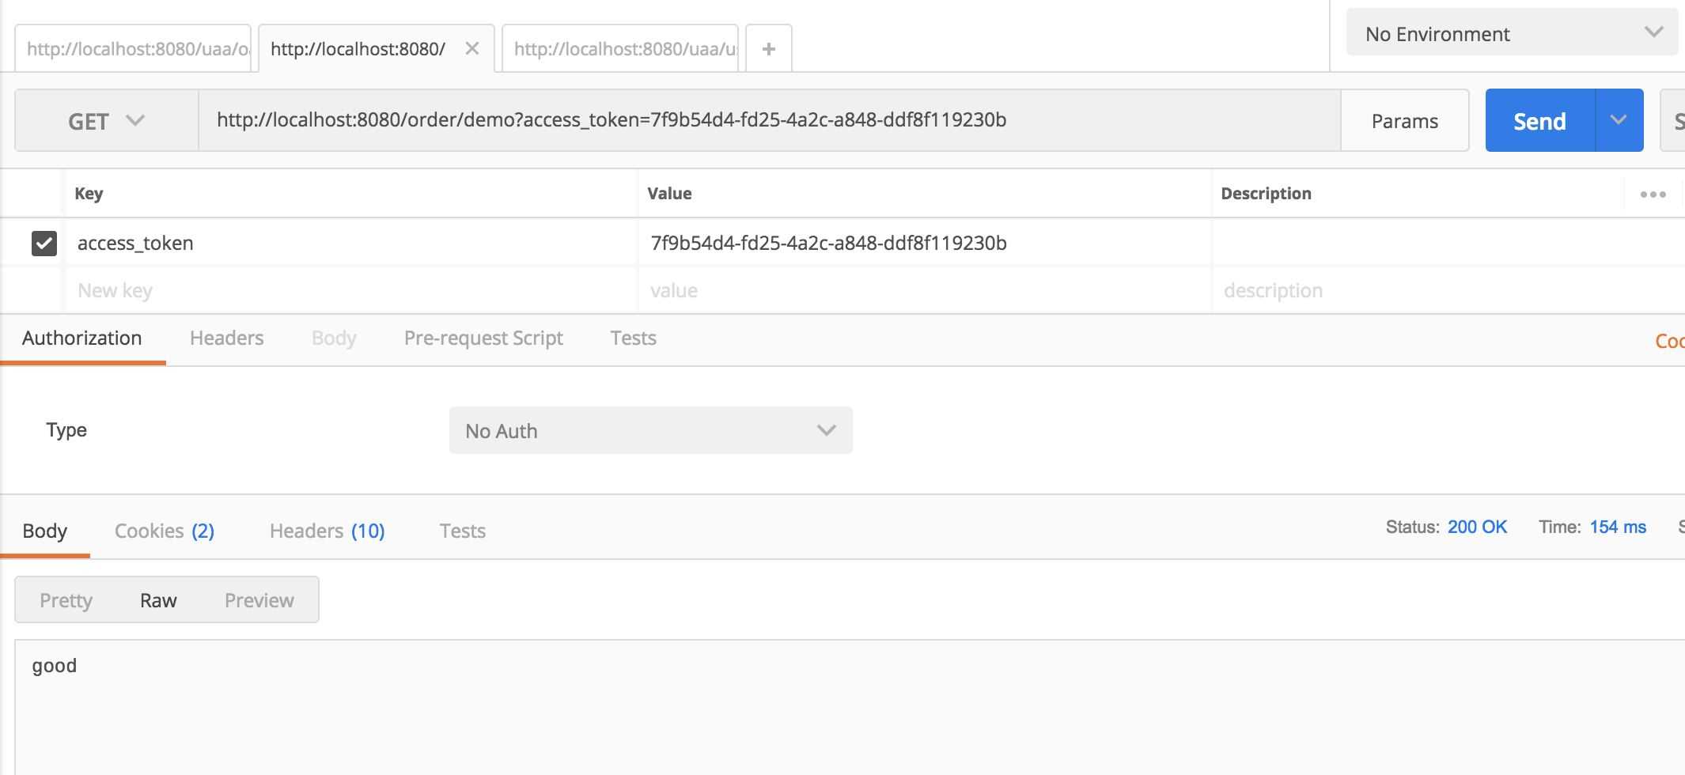Screen dimensions: 1685x775
Task: Click the three-dots params options icon
Action: [x=1653, y=194]
